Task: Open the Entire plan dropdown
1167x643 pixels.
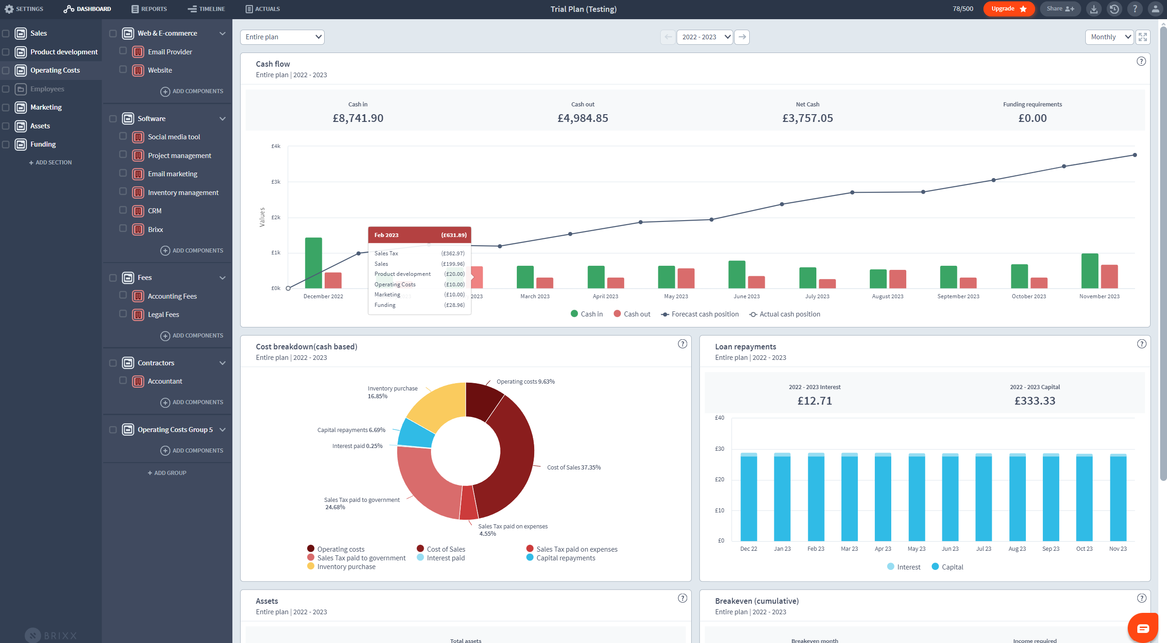Action: pyautogui.click(x=282, y=37)
